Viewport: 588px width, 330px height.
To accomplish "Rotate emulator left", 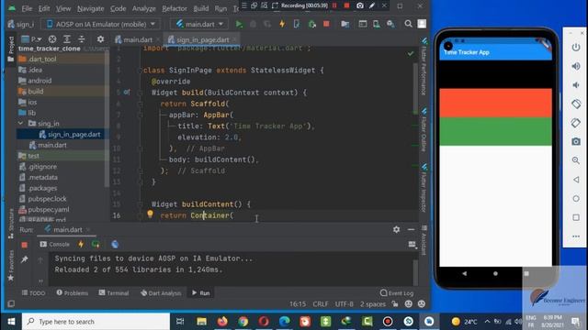I will click(576, 104).
